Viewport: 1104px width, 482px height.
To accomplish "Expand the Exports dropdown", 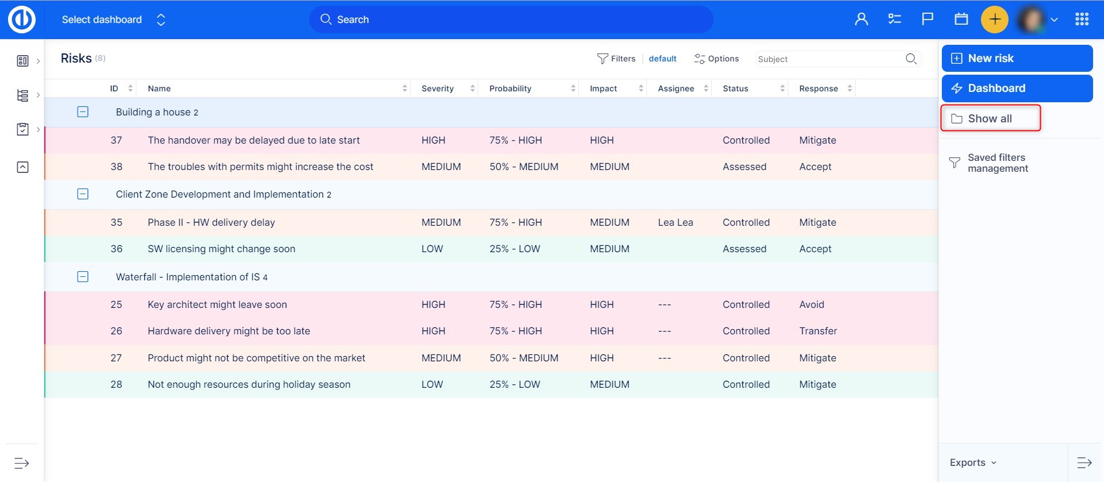I will click(973, 462).
